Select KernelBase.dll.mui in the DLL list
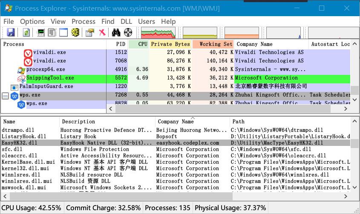This screenshot has width=360, height=214. pos(176,162)
